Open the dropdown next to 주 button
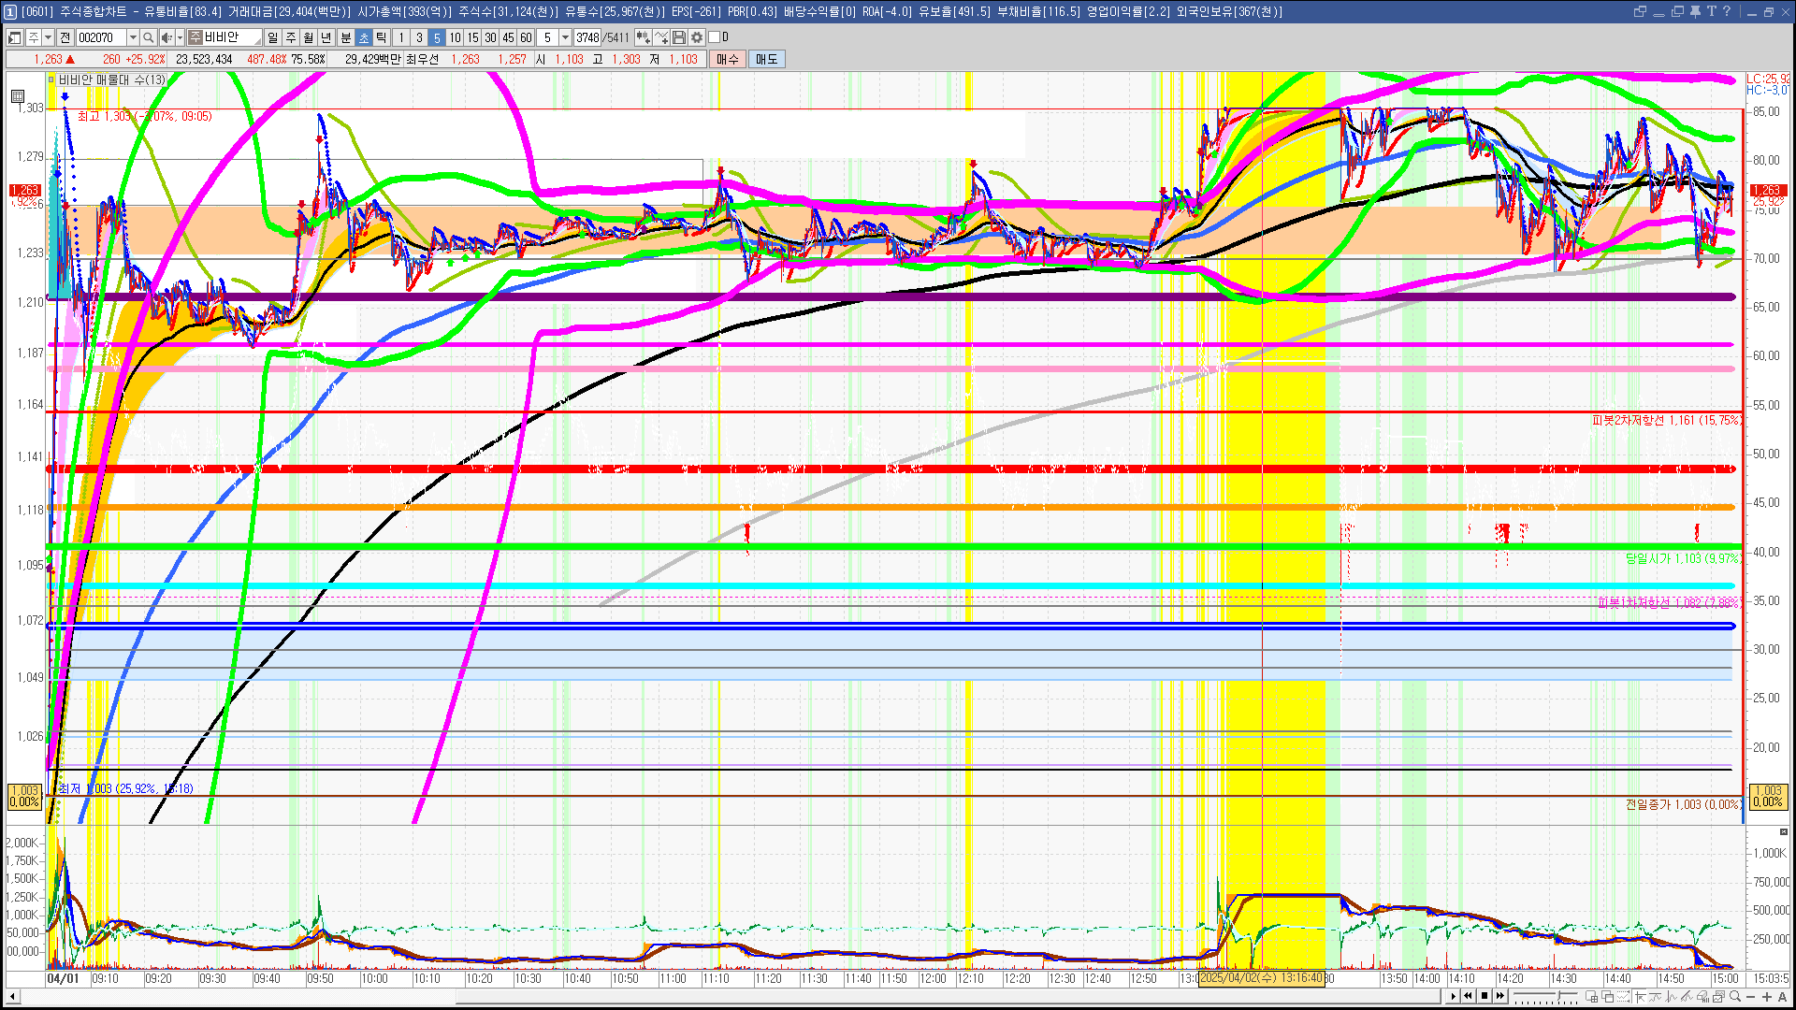 pos(49,37)
